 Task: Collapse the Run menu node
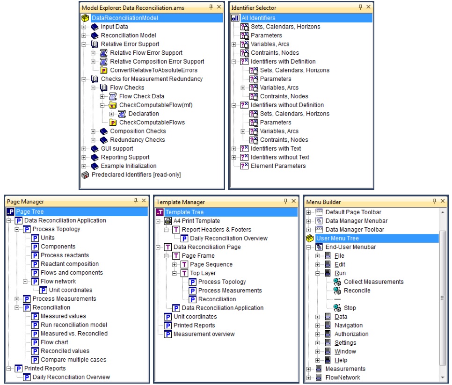pyautogui.click(x=318, y=273)
